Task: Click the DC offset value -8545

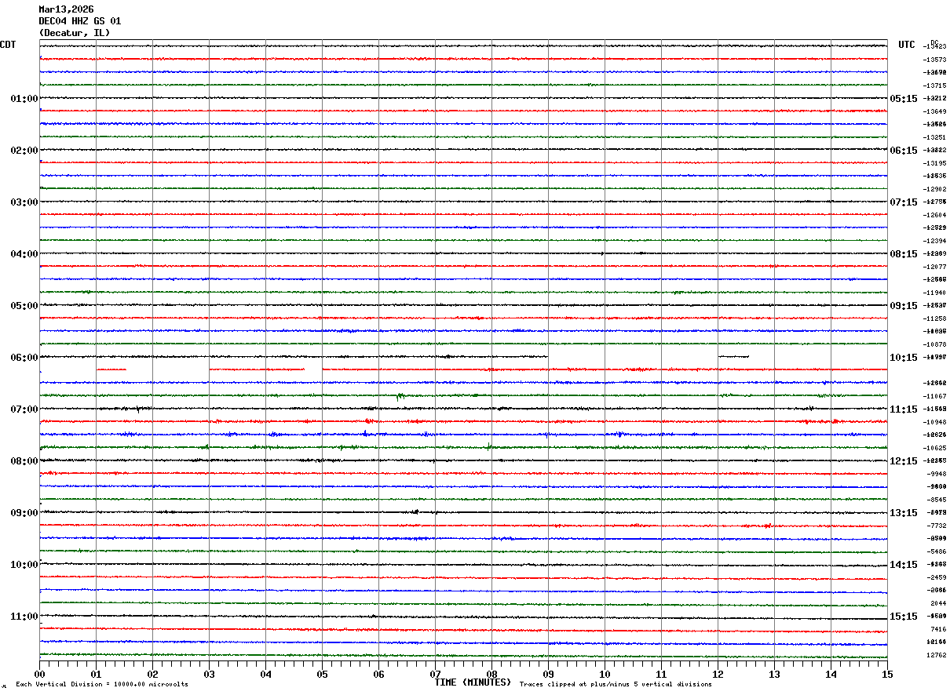Action: (x=937, y=500)
